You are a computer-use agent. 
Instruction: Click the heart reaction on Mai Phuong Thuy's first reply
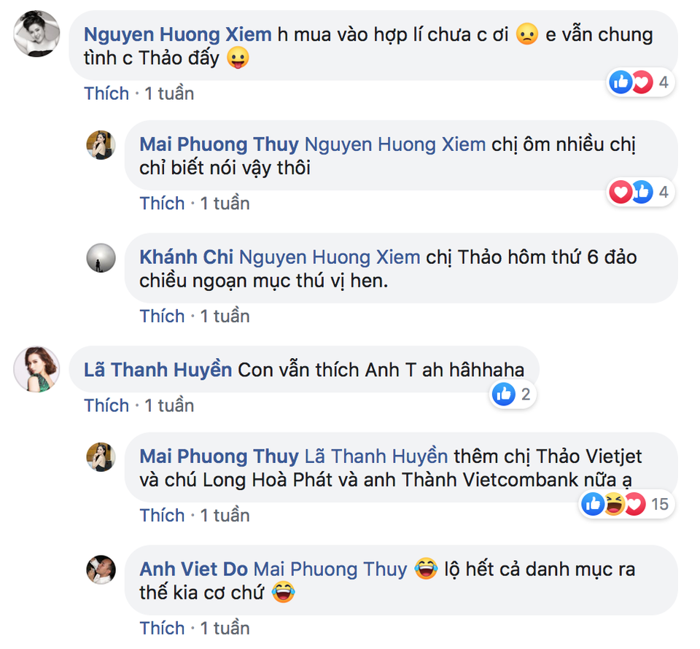point(621,193)
